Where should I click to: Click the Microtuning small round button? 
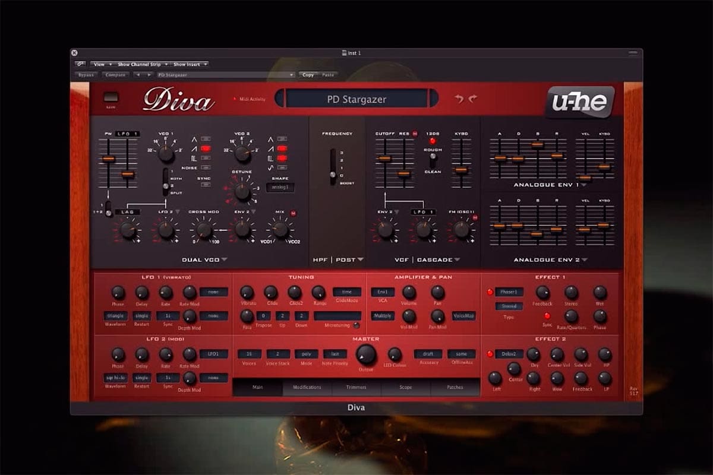pos(356,325)
